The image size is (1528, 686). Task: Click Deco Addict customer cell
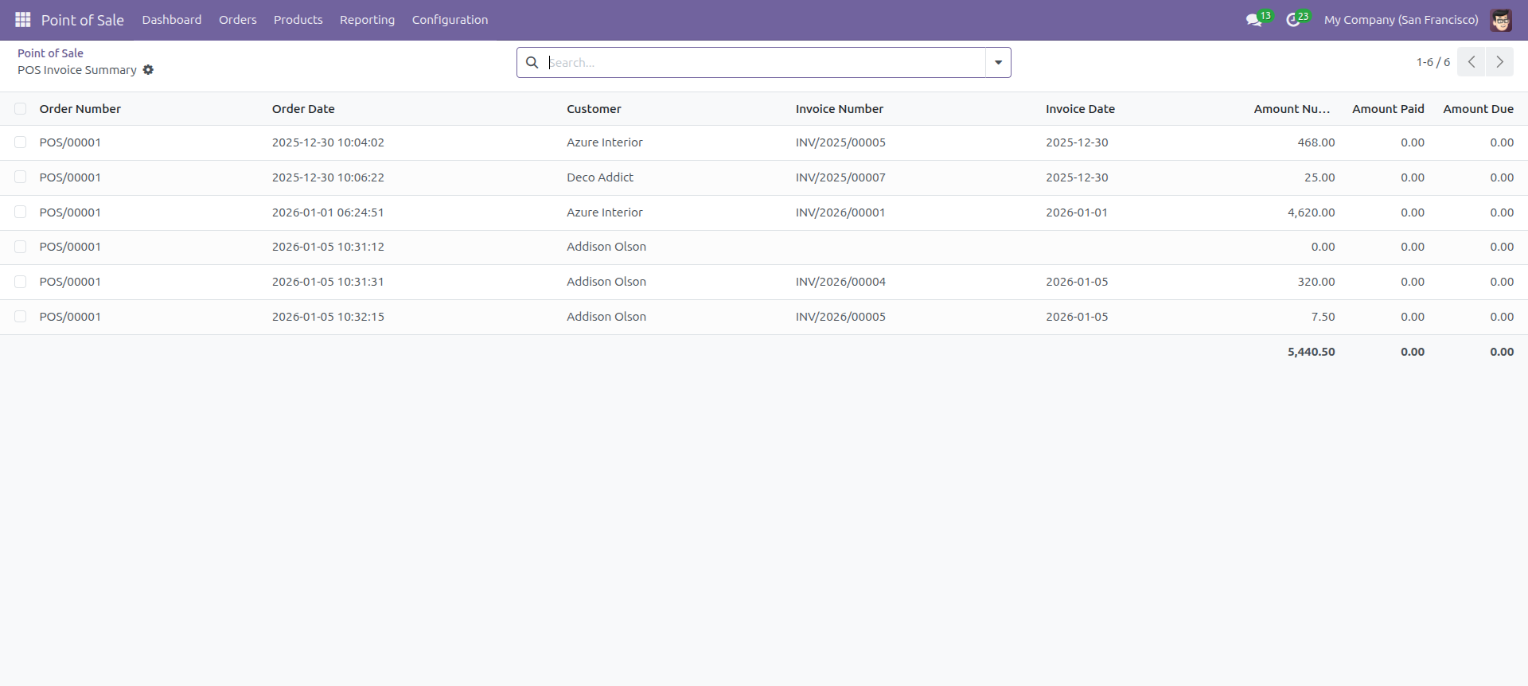coord(600,177)
